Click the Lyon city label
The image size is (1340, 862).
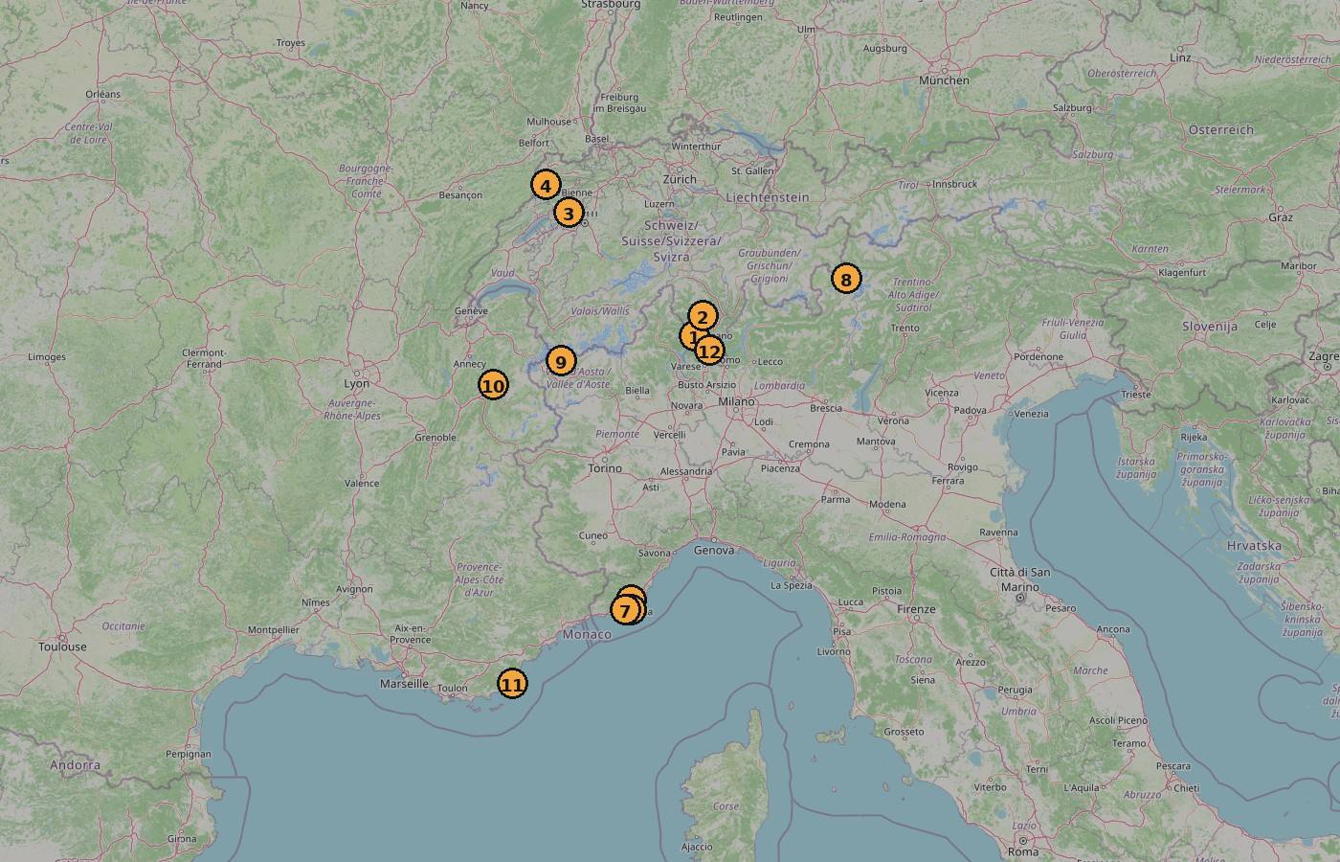click(x=356, y=383)
